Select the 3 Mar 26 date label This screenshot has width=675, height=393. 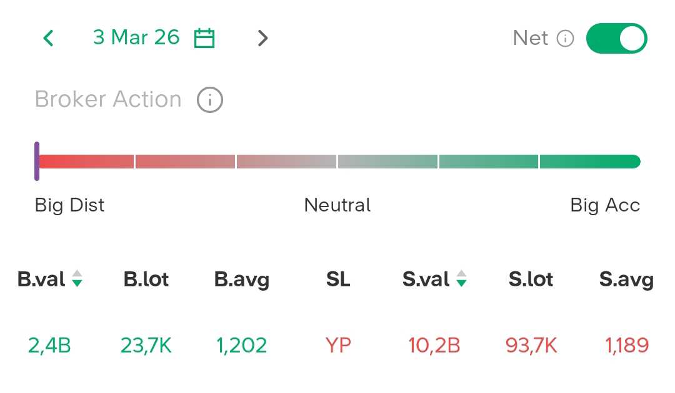tap(136, 37)
